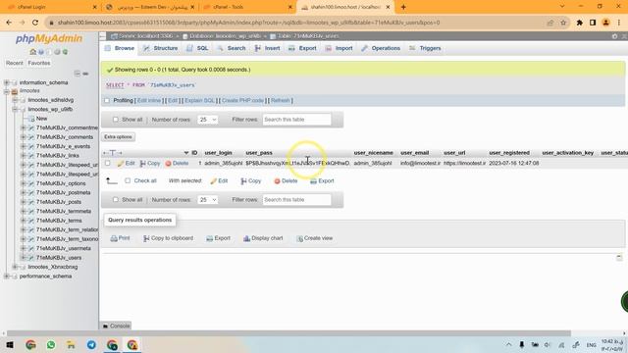
Task: Open the lower Number of rows dropdown
Action: 207,200
